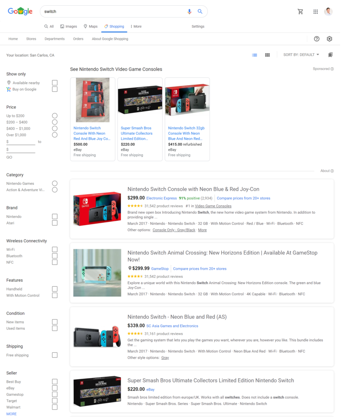The width and height of the screenshot is (341, 417).
Task: Open the Orders page
Action: (78, 39)
